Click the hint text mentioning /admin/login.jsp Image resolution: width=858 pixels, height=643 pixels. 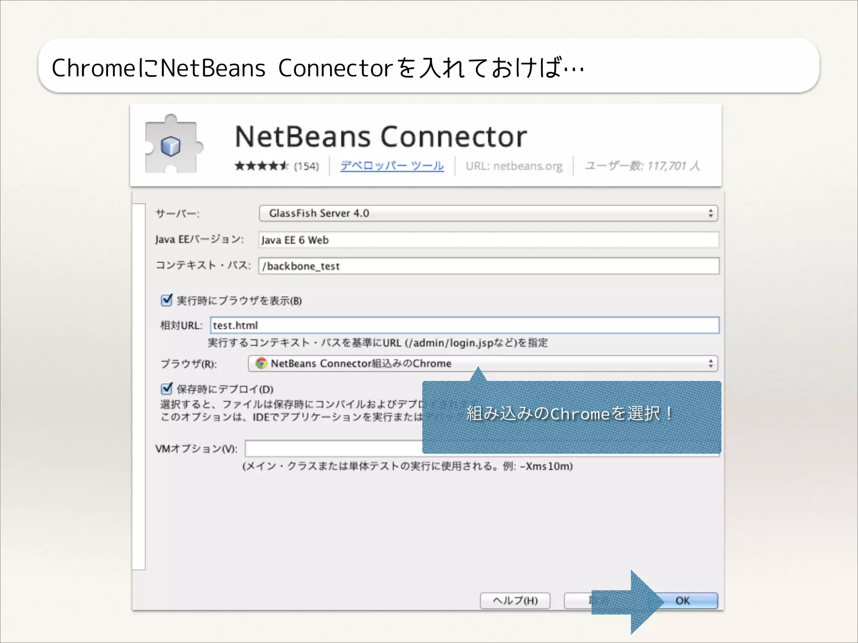coord(377,343)
